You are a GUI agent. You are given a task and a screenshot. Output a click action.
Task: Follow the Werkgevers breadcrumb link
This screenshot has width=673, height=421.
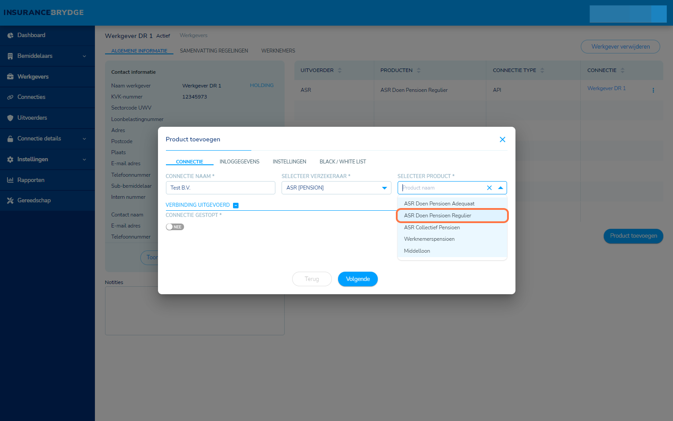(x=193, y=36)
